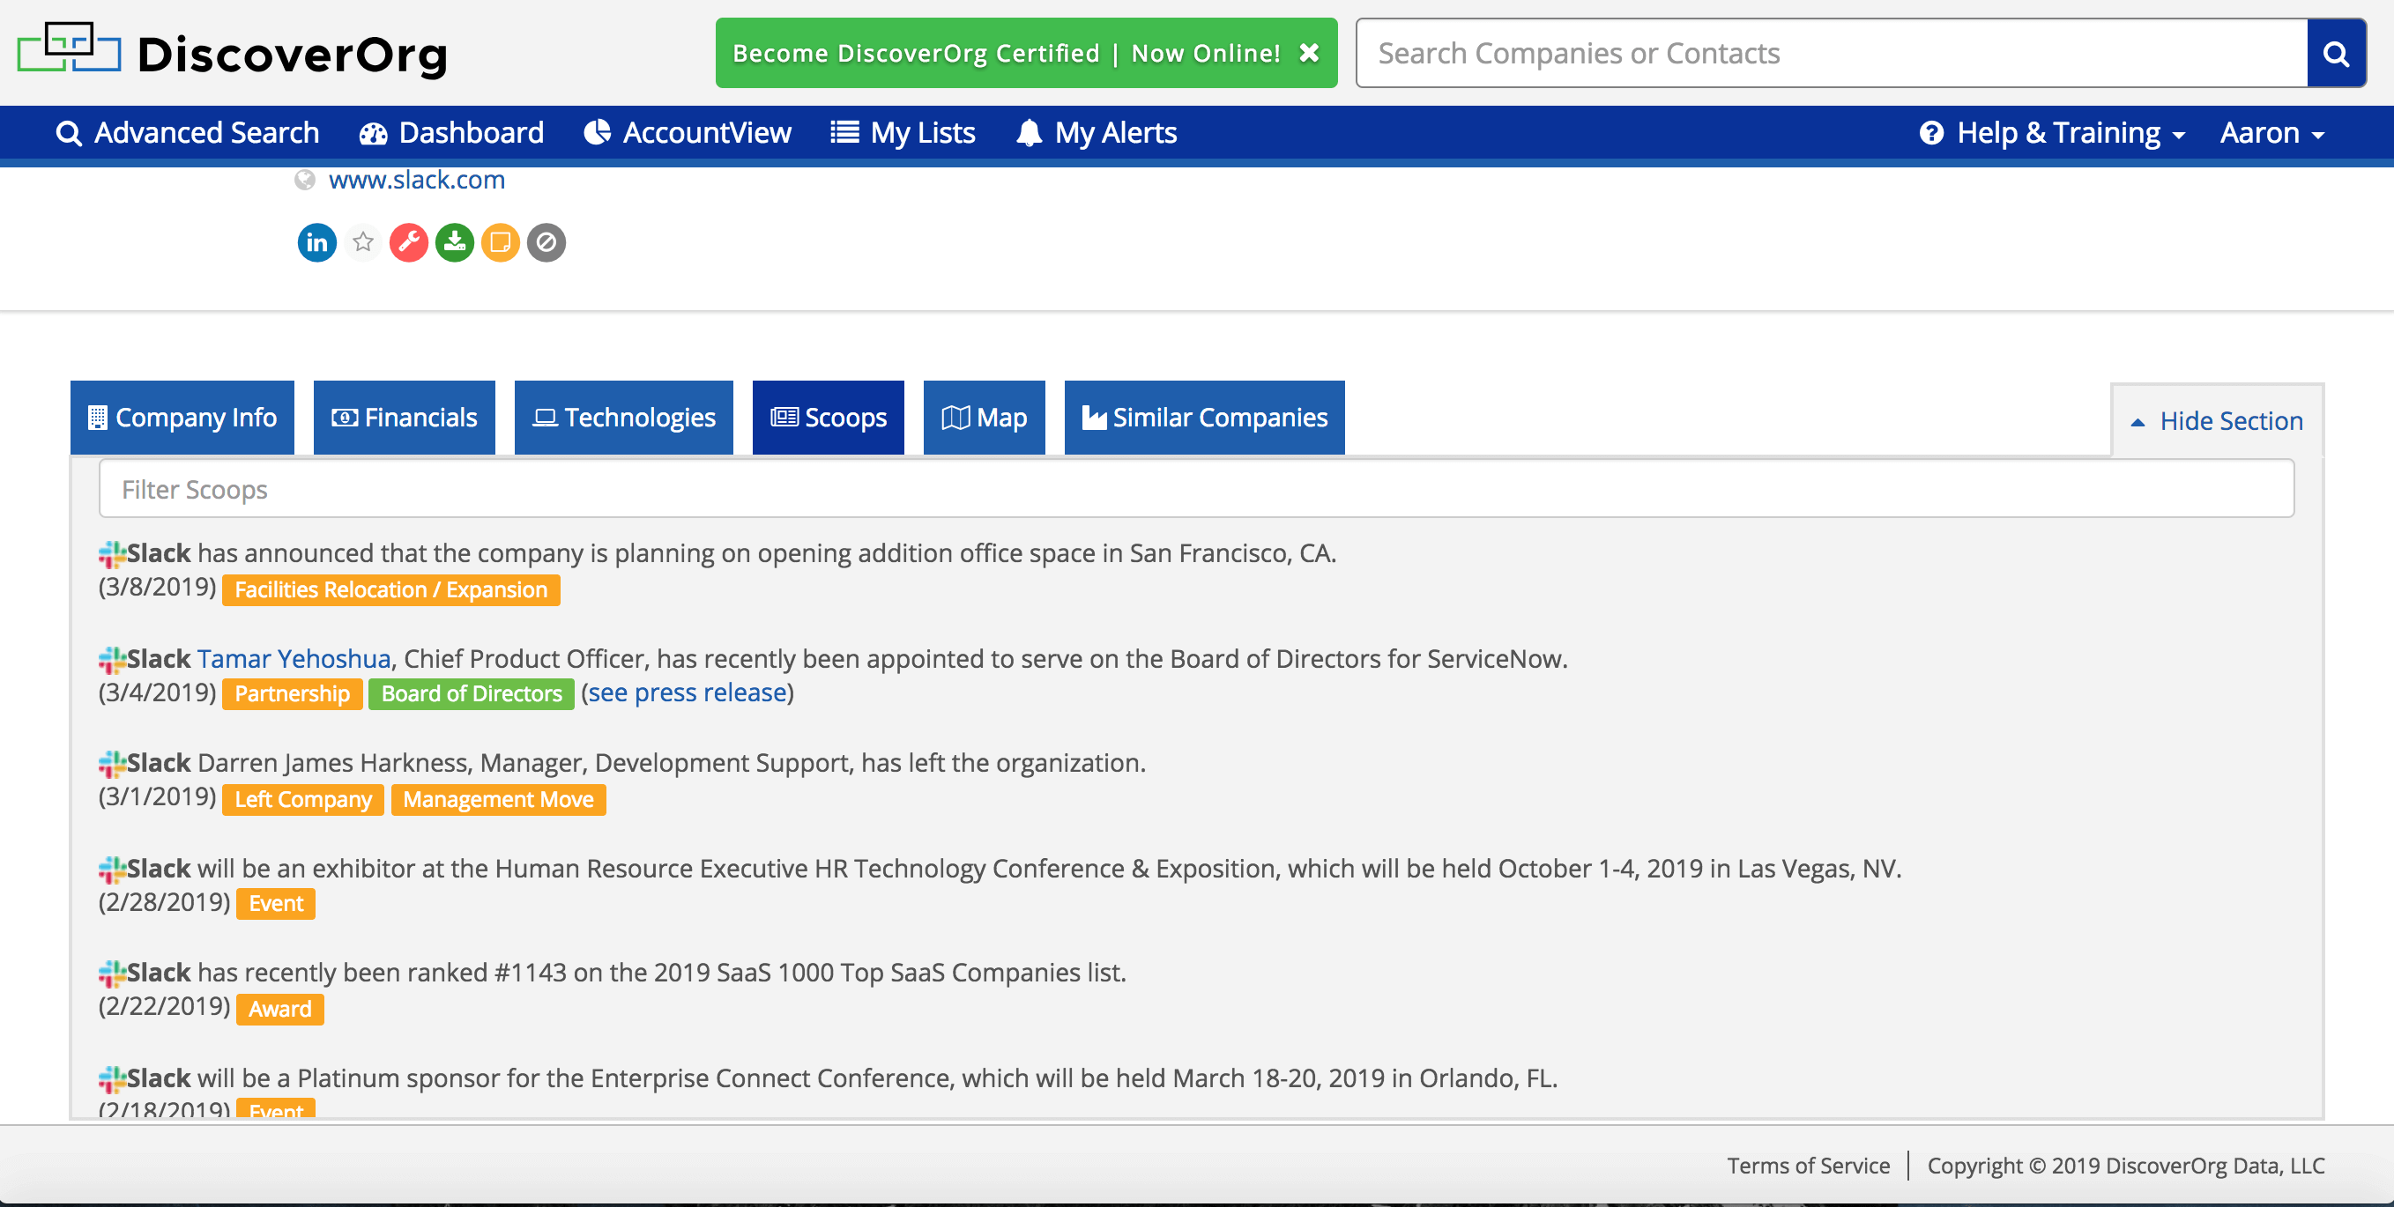This screenshot has width=2394, height=1207.
Task: Click the blue search magnifier button
Action: click(2337, 53)
